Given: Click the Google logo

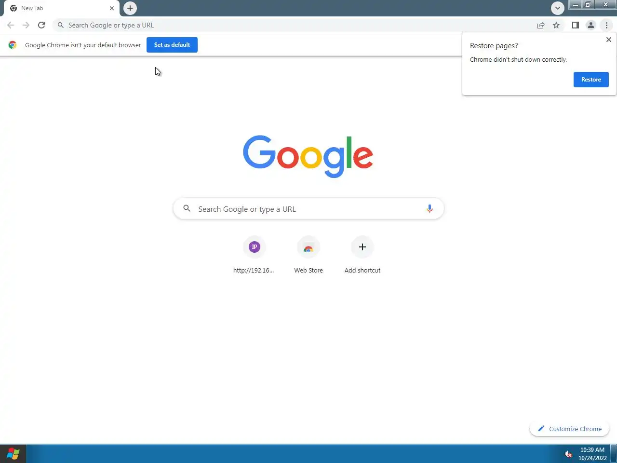Looking at the screenshot, I should tap(308, 156).
